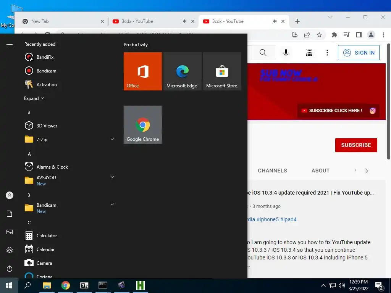The height and width of the screenshot is (293, 391).
Task: Expand the Start menu hamburger navigation
Action: coord(10,44)
